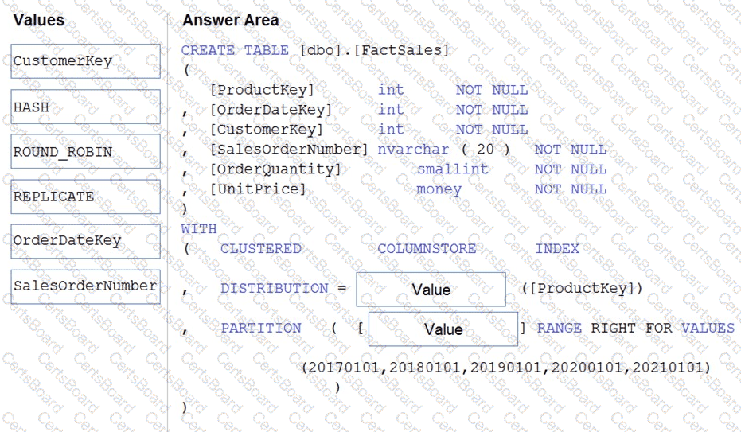This screenshot has width=741, height=432.
Task: Click the OrderDateKey value box in Values
Action: pyautogui.click(x=85, y=241)
